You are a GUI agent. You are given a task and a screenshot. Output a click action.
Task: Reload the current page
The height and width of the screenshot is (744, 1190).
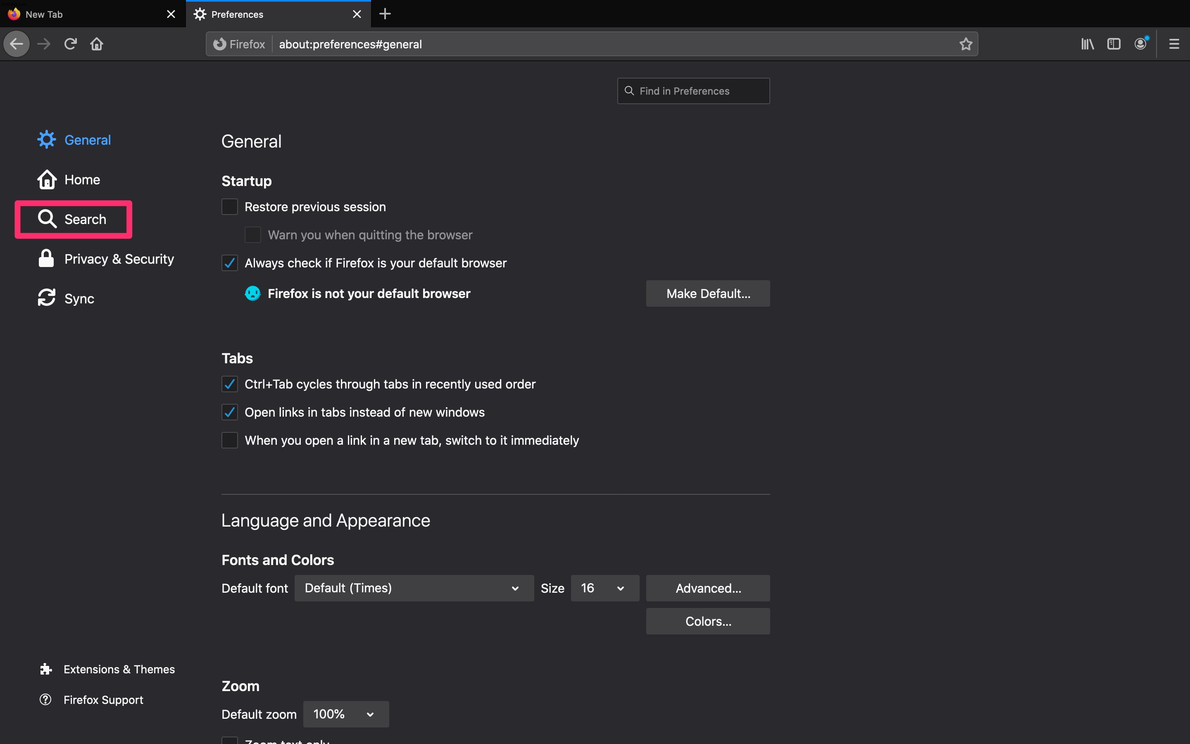[70, 44]
